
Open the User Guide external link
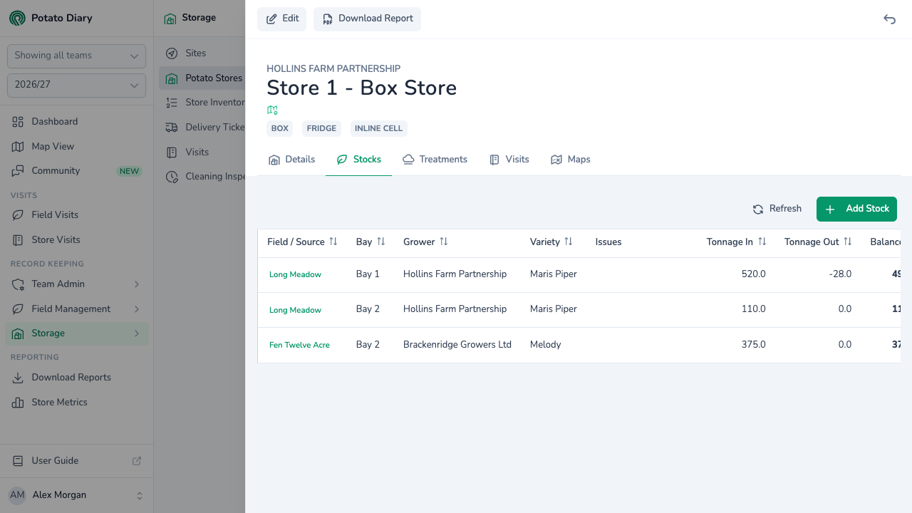coord(77,461)
